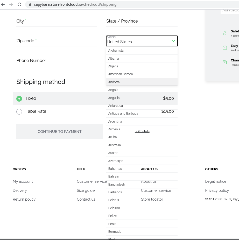Click the green chevron on Country selector
Image resolution: width=239 pixels, height=240 pixels.
point(173,41)
